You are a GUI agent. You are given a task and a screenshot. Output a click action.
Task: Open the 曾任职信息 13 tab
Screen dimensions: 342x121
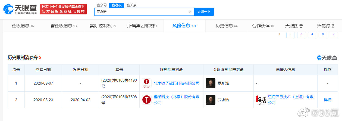pos(64,26)
